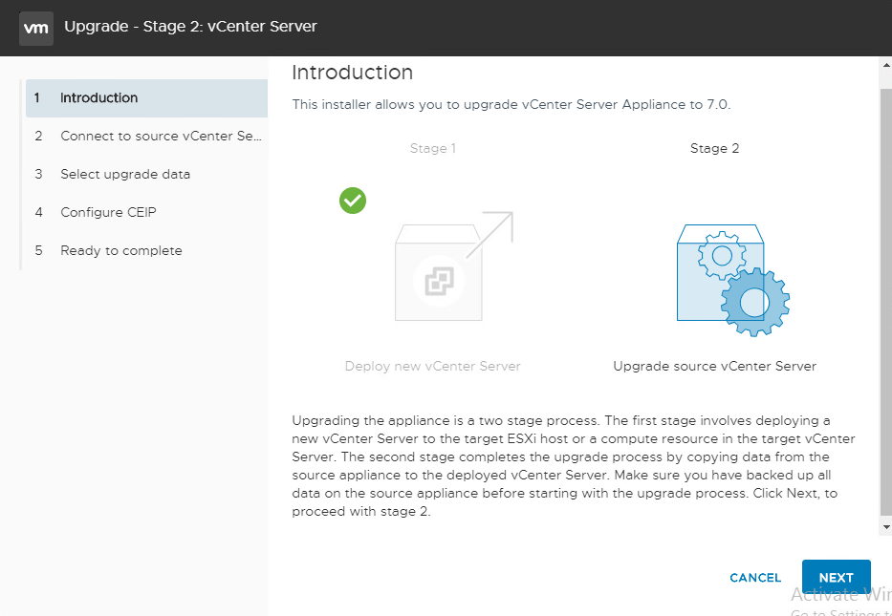The width and height of the screenshot is (892, 616).
Task: Cancel the upgrade wizard
Action: point(755,578)
